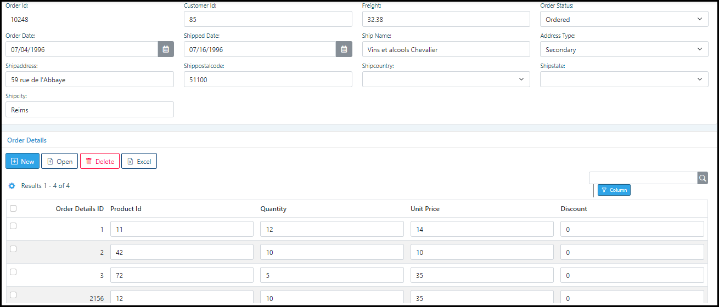Viewport: 719px width, 307px height.
Task: Toggle the select-all rows checkbox
Action: (x=13, y=208)
